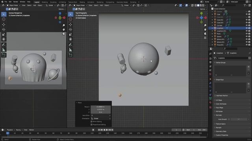Open the Render menu
The image size is (252, 141).
pyautogui.click(x=16, y=2)
